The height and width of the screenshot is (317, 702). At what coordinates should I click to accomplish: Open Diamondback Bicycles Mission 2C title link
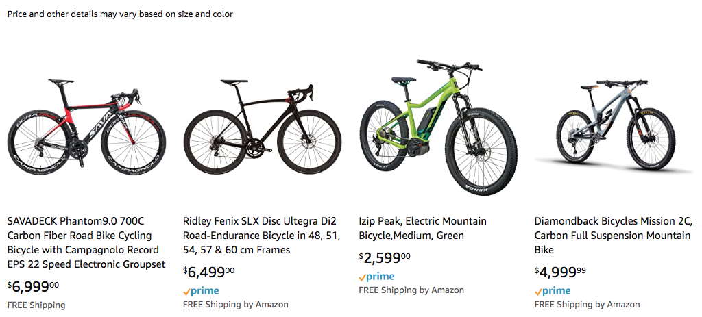tap(613, 236)
